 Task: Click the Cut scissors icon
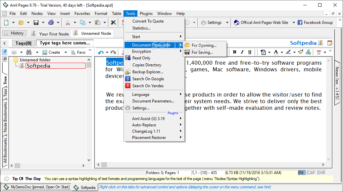68,22
